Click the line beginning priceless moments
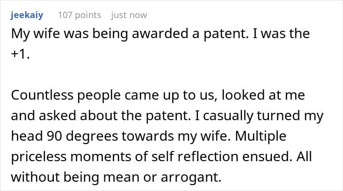This screenshot has width=343, height=191. point(161,157)
